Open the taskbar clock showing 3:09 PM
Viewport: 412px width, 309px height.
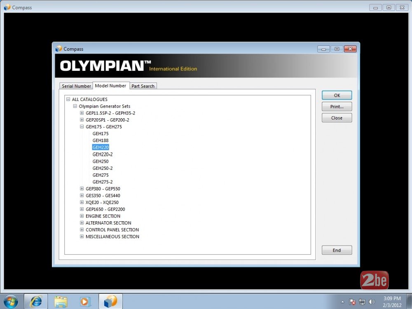coord(392,302)
